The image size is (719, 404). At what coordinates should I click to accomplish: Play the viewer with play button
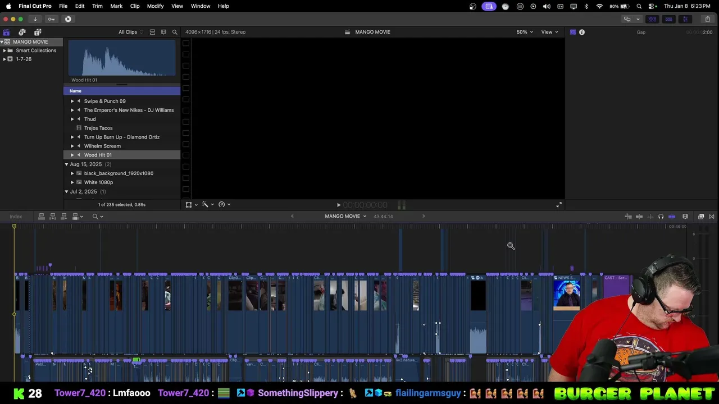pyautogui.click(x=338, y=205)
